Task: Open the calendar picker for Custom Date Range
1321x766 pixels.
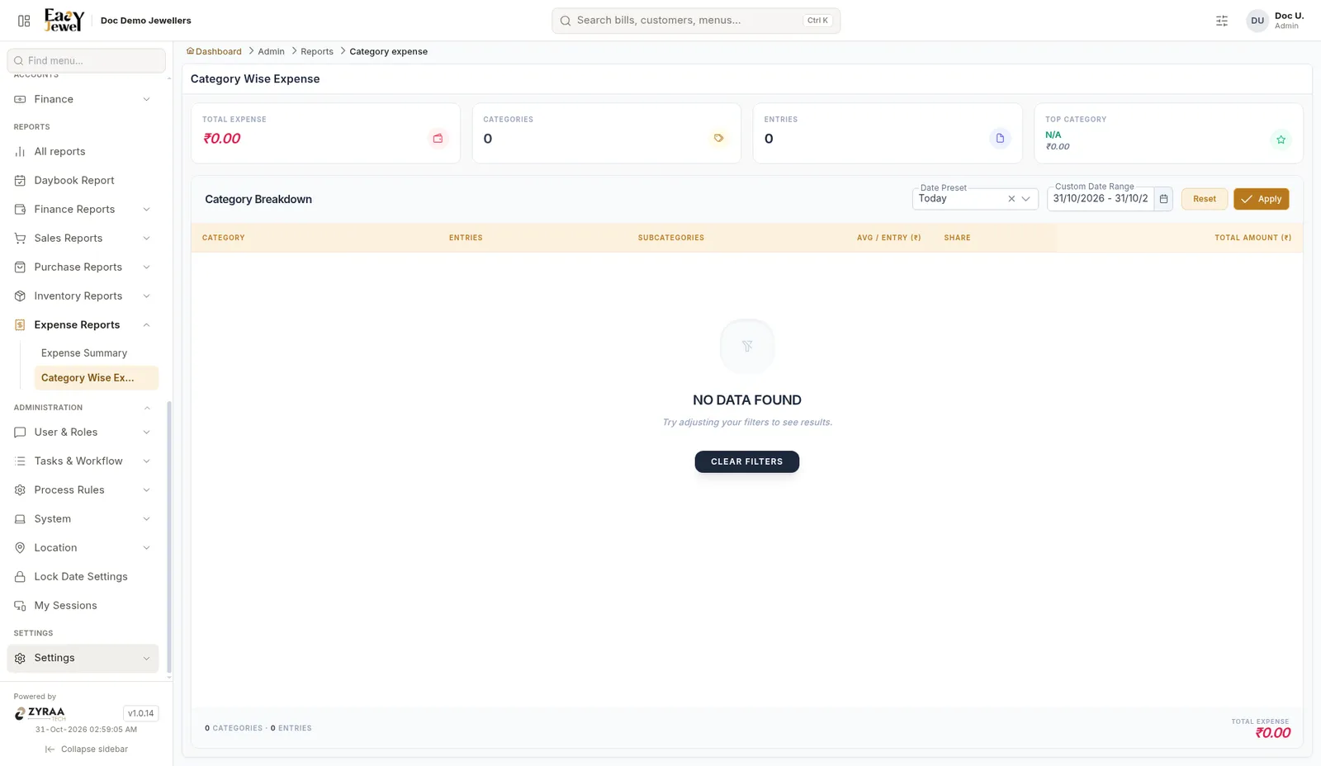Action: click(x=1163, y=199)
